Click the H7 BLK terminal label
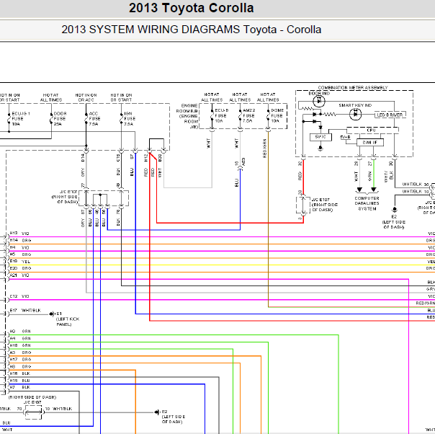The height and width of the screenshot is (434, 435). click(19, 388)
